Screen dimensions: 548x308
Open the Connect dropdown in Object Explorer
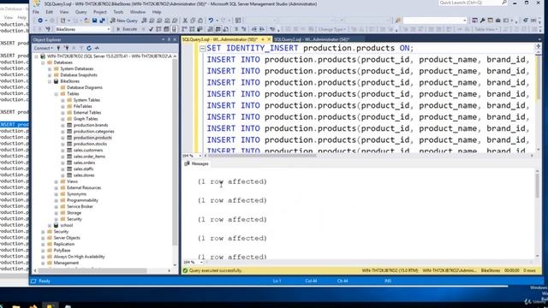(x=44, y=48)
